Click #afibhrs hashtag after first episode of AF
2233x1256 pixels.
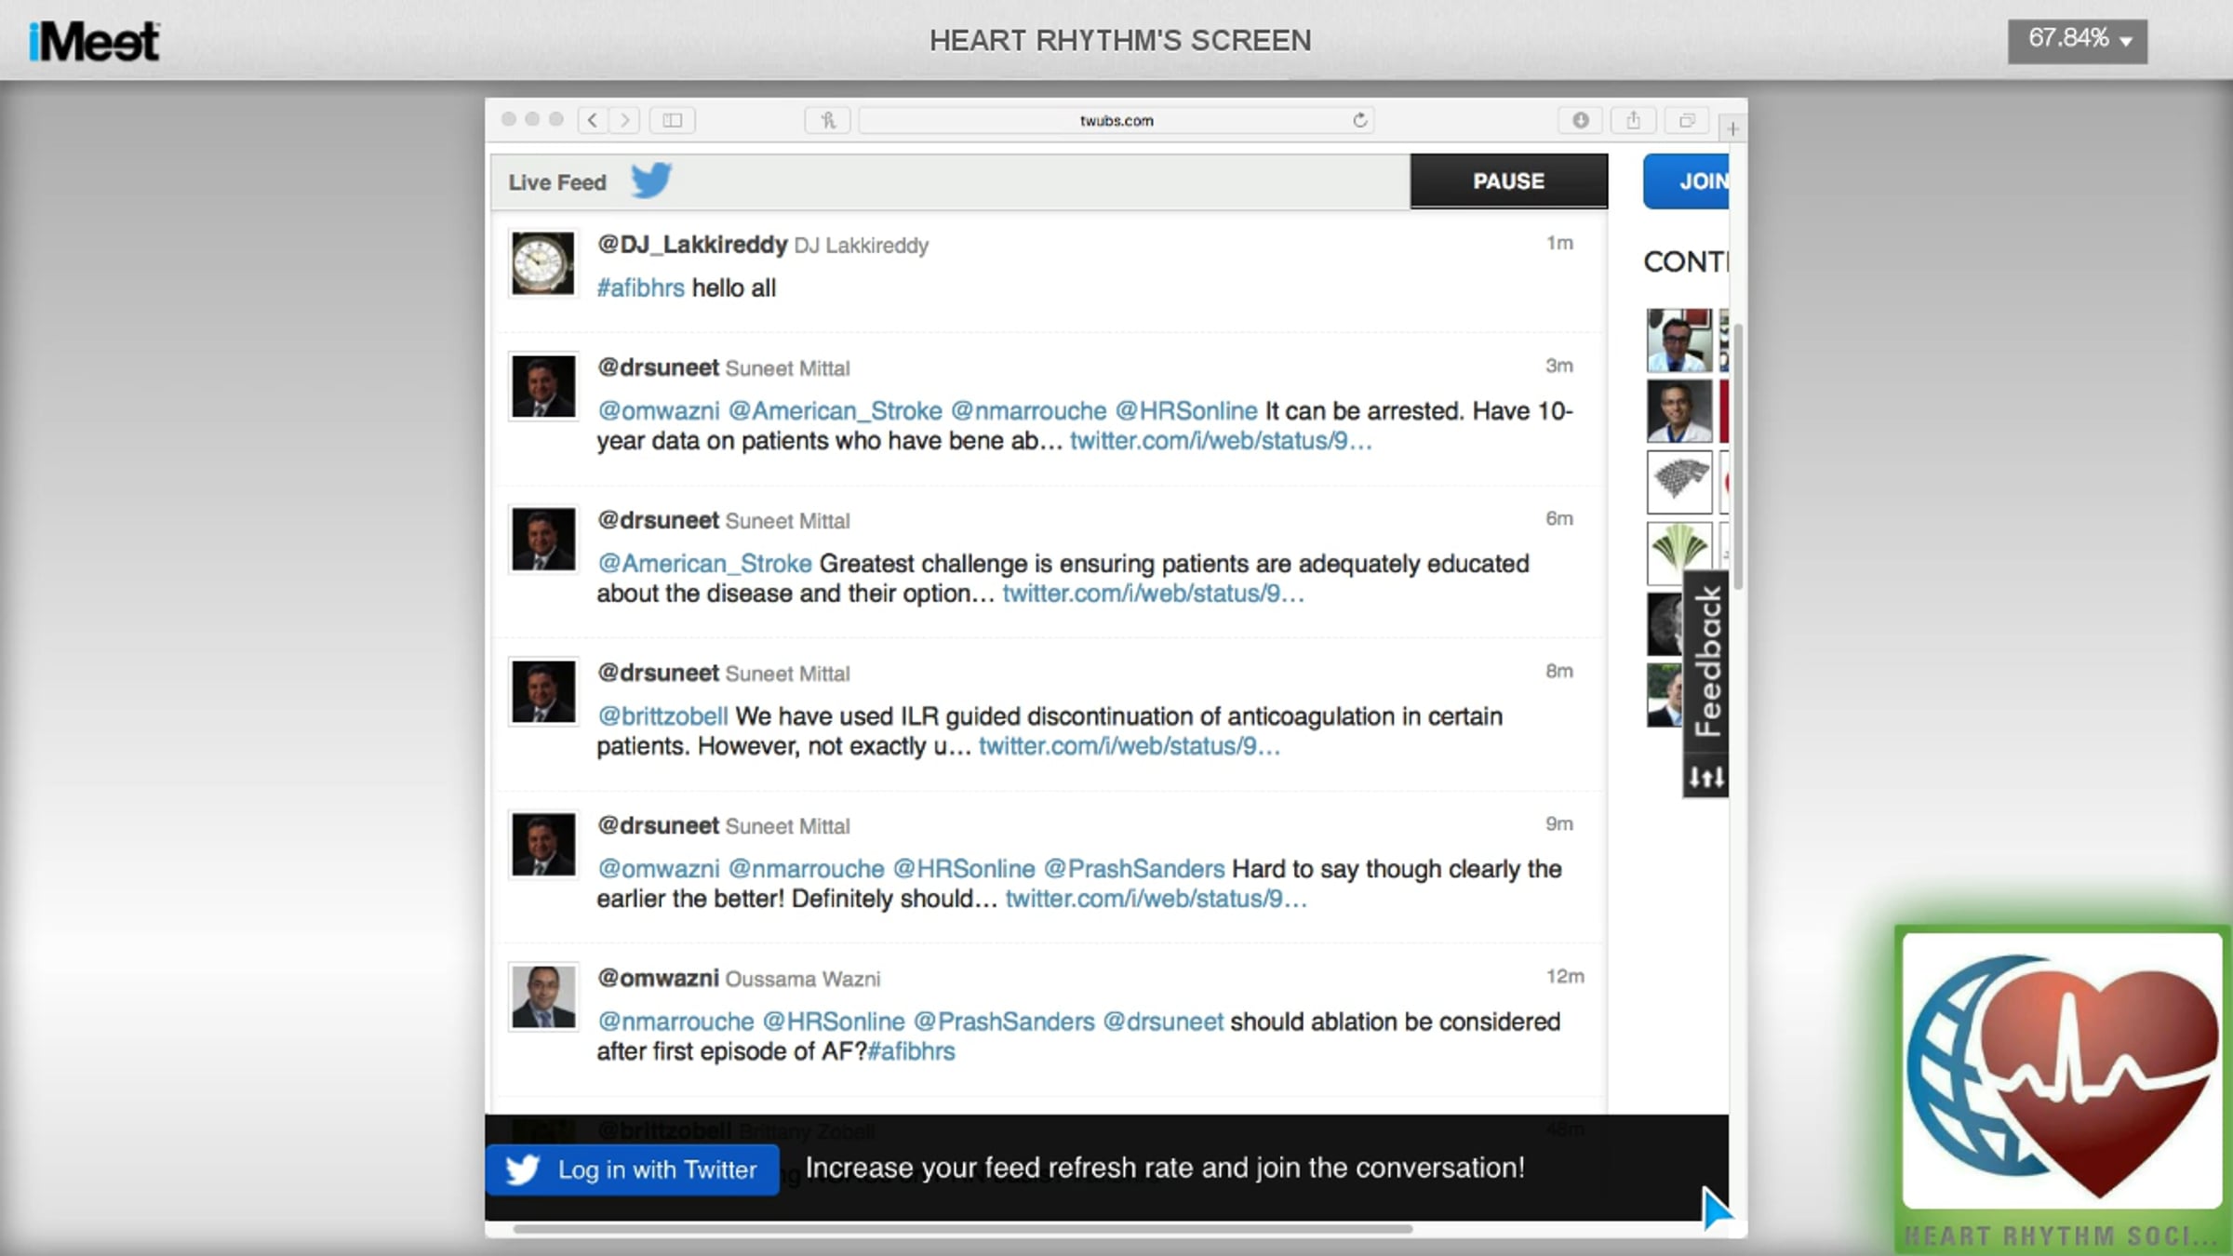click(911, 1051)
